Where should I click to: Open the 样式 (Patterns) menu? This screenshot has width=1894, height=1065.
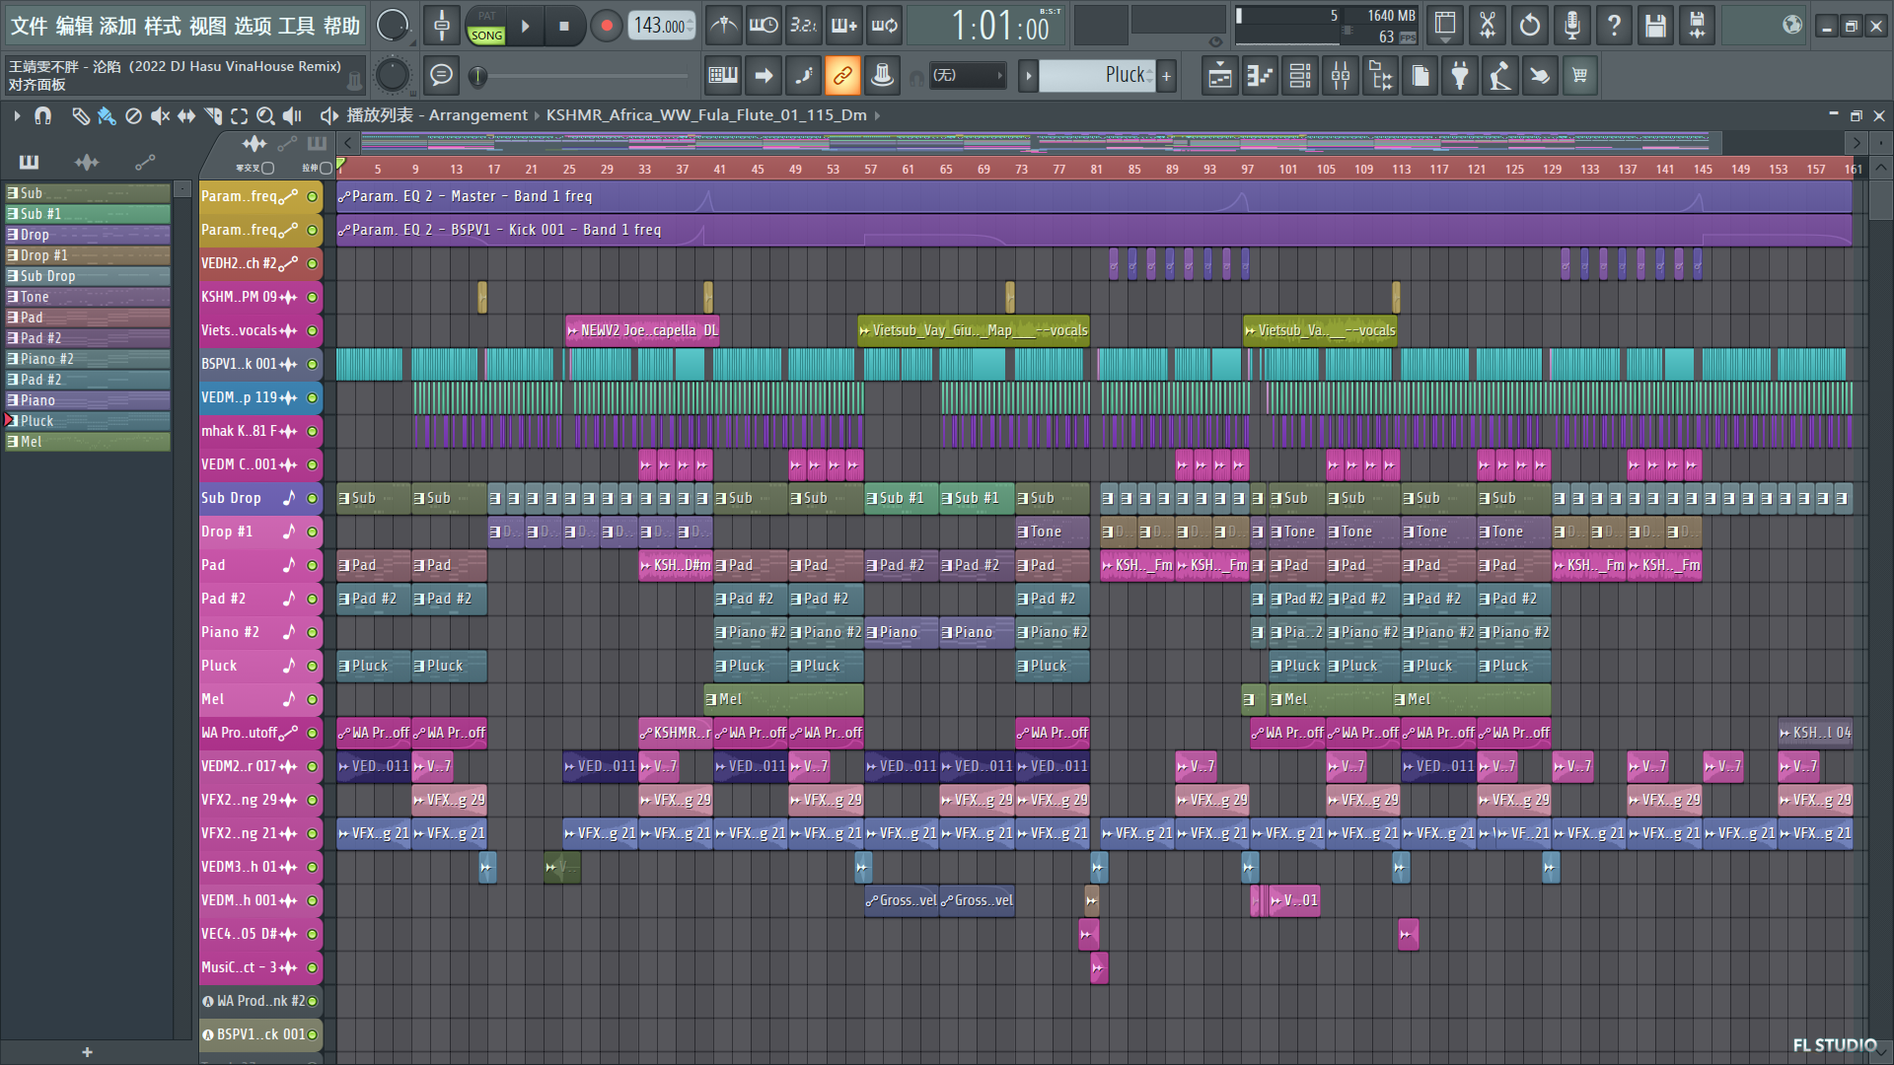point(163,26)
